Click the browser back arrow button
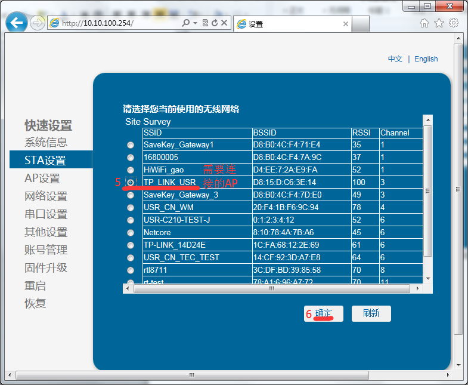This screenshot has width=468, height=385. pyautogui.click(x=17, y=23)
